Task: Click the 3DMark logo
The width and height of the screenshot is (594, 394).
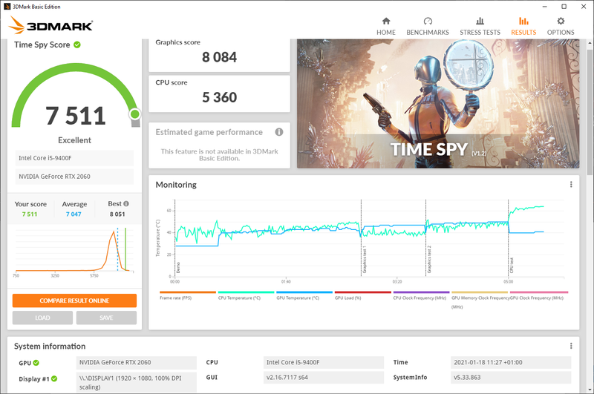Action: [50, 25]
